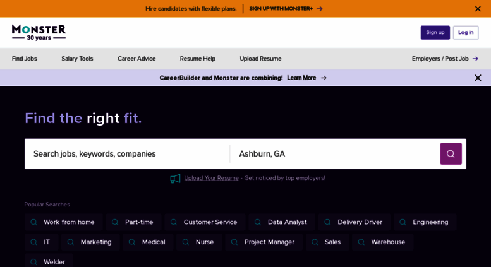491x267 pixels.
Task: Click the magnifier icon in Customer Service chip
Action: [x=174, y=222]
